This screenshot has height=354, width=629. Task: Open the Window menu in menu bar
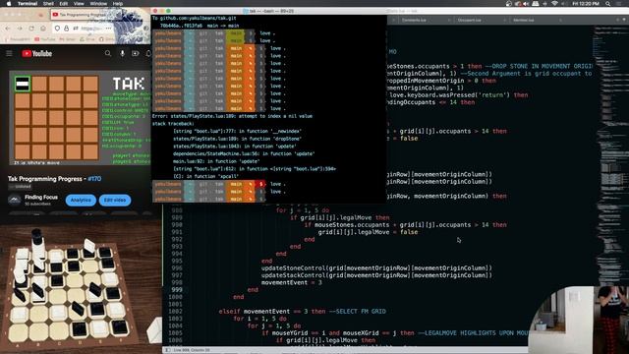coord(98,4)
